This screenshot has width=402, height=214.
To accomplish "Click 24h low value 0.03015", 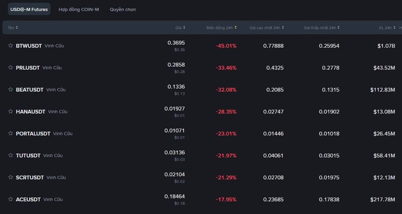I will 329,155.
